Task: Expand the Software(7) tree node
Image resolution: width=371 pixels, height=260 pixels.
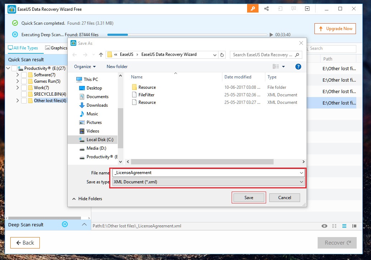Action: click(x=18, y=75)
